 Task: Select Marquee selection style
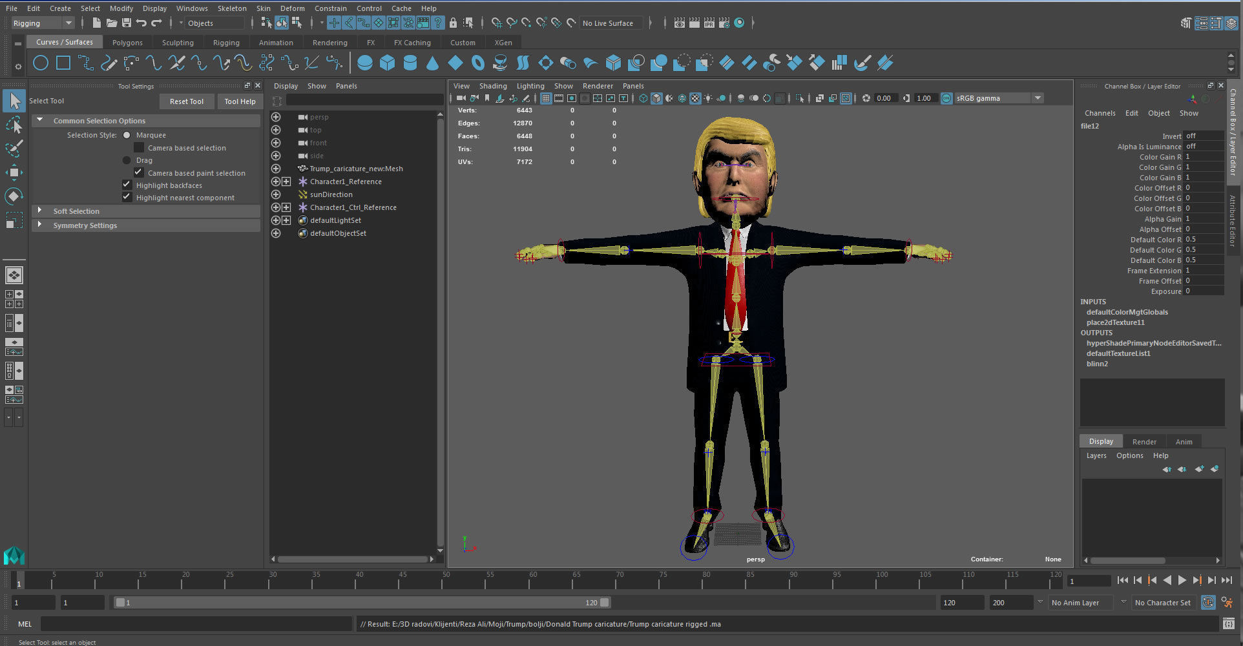click(x=127, y=135)
